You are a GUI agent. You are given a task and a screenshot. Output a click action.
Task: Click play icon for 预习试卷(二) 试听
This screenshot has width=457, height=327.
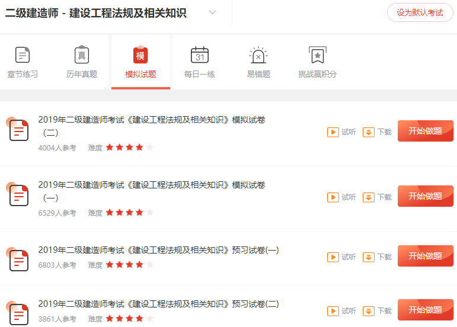333,311
